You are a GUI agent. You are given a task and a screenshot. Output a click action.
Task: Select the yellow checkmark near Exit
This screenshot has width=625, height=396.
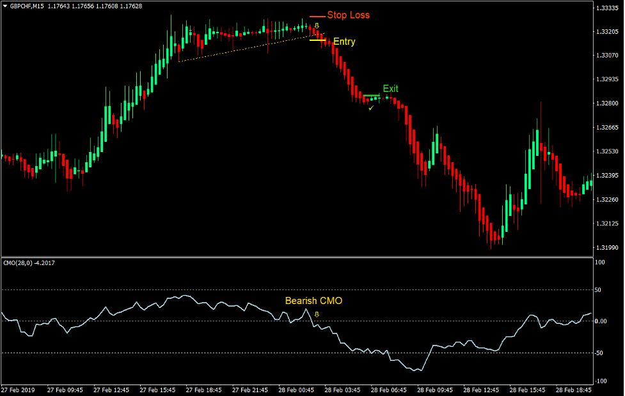point(370,107)
